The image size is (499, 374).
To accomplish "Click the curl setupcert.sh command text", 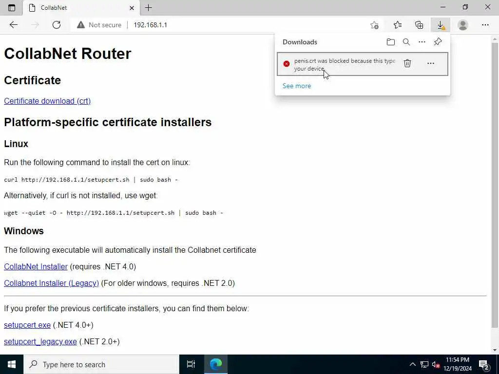I will point(91,180).
